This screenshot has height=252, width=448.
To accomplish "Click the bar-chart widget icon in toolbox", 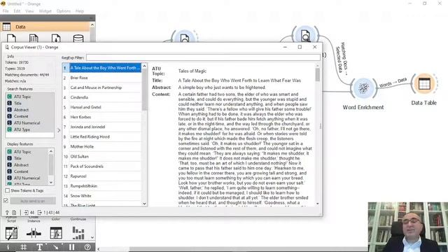I will tap(78, 233).
